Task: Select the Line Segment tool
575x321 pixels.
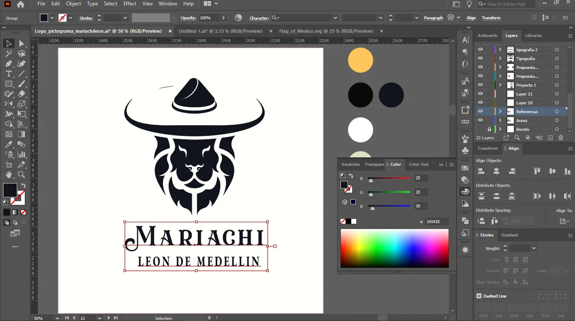Action: pyautogui.click(x=21, y=74)
